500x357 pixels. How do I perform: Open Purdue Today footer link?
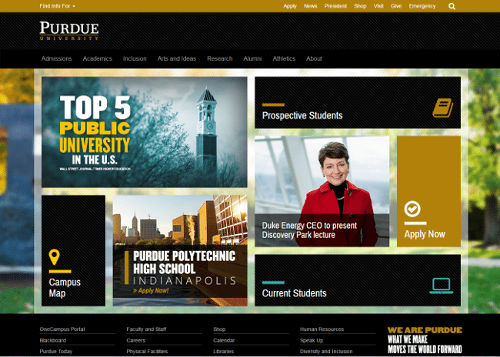56,352
